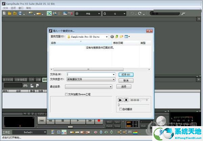
Task: Click the up one level folder icon
Action: pos(117,37)
